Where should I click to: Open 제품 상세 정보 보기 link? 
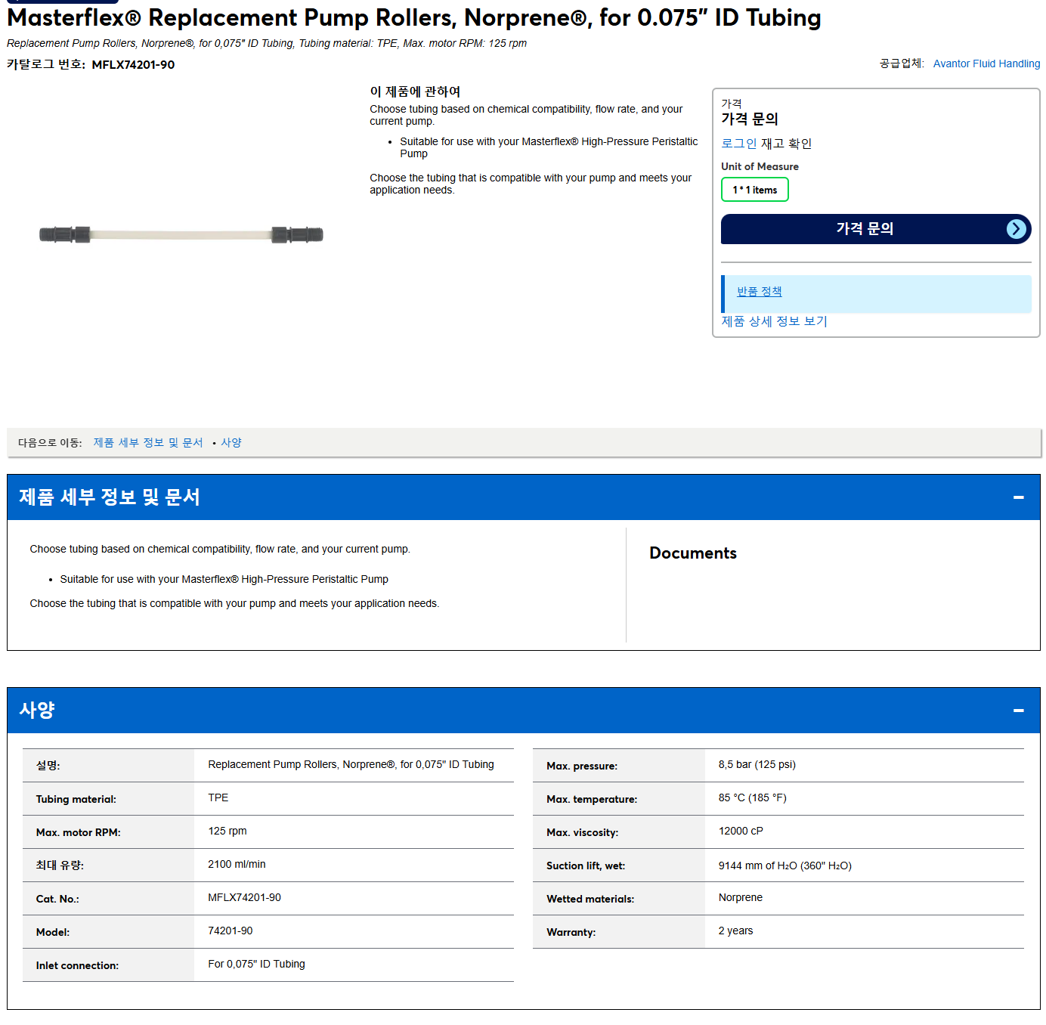coord(774,321)
